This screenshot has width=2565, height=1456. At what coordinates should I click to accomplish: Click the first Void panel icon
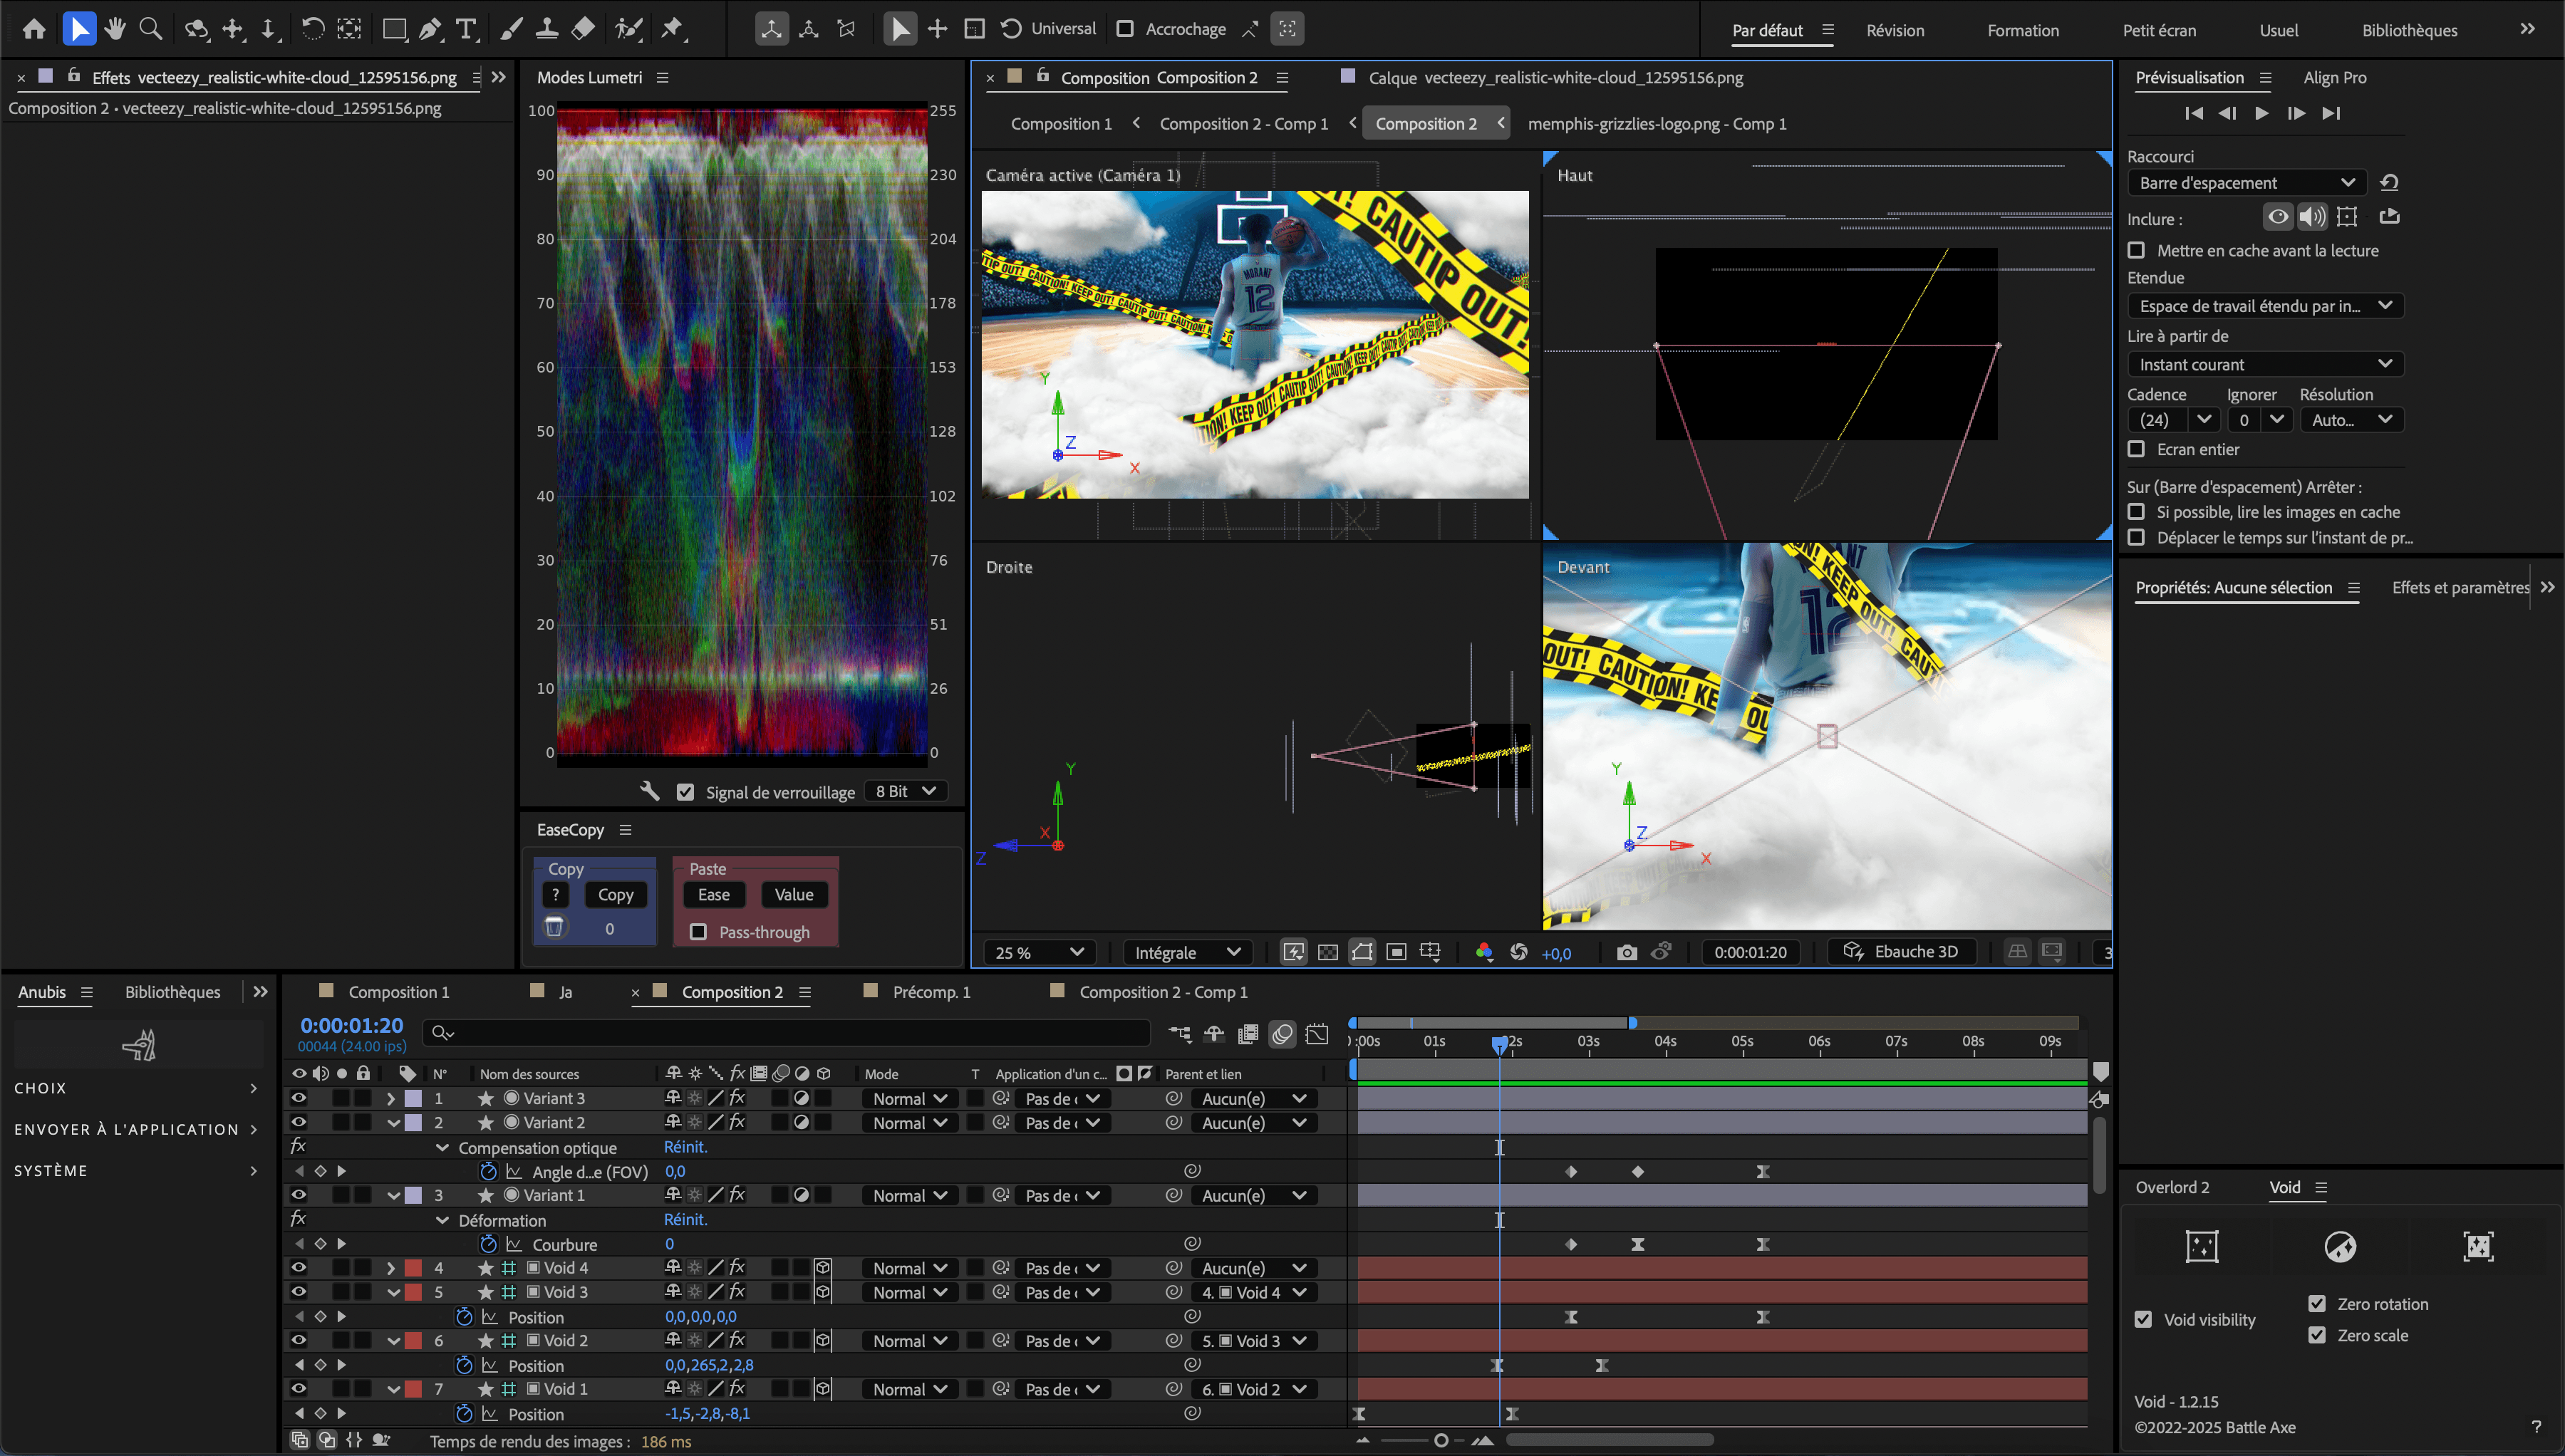2202,1247
